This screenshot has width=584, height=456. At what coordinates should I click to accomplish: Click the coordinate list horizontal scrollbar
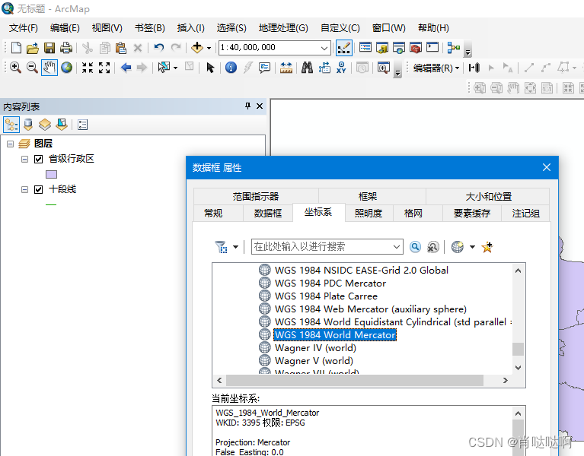coord(355,380)
